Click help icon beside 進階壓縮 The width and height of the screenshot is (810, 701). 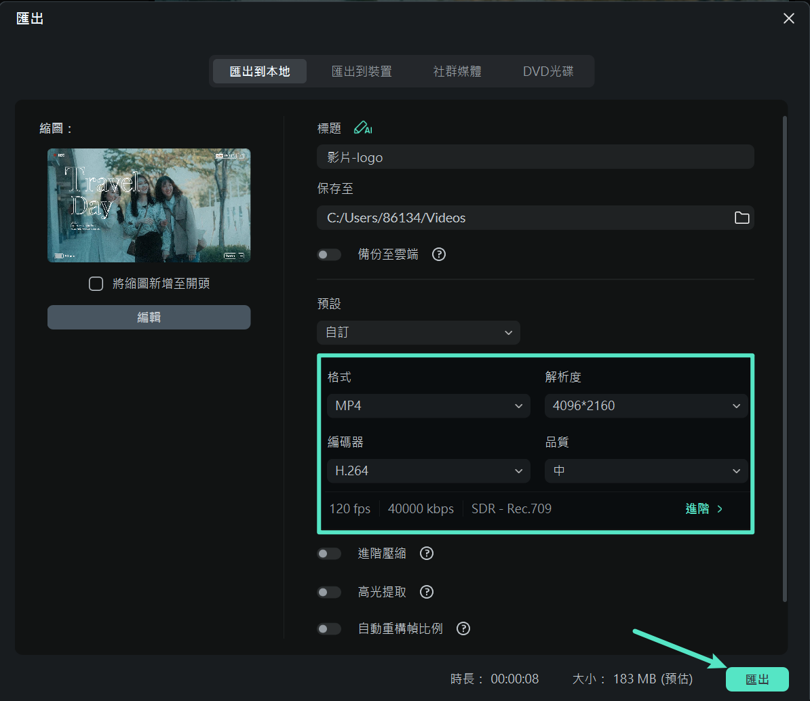(427, 553)
